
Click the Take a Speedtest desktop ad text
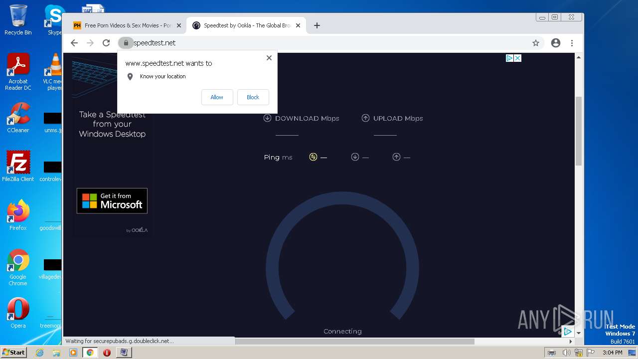[112, 124]
